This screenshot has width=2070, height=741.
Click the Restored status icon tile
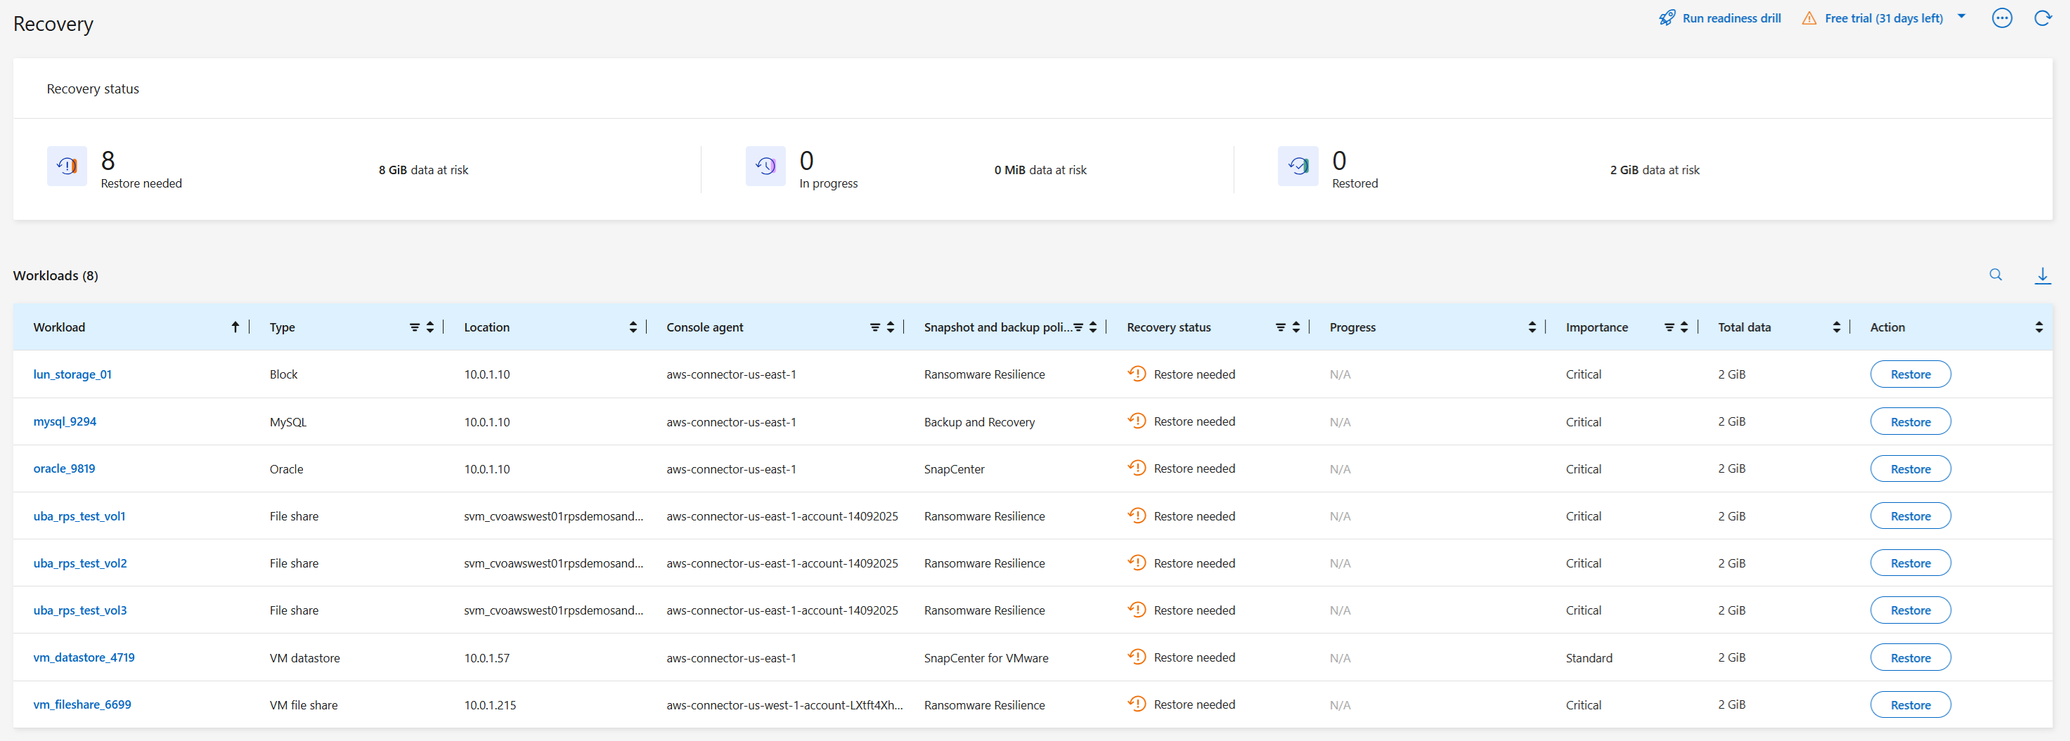[x=1298, y=166]
